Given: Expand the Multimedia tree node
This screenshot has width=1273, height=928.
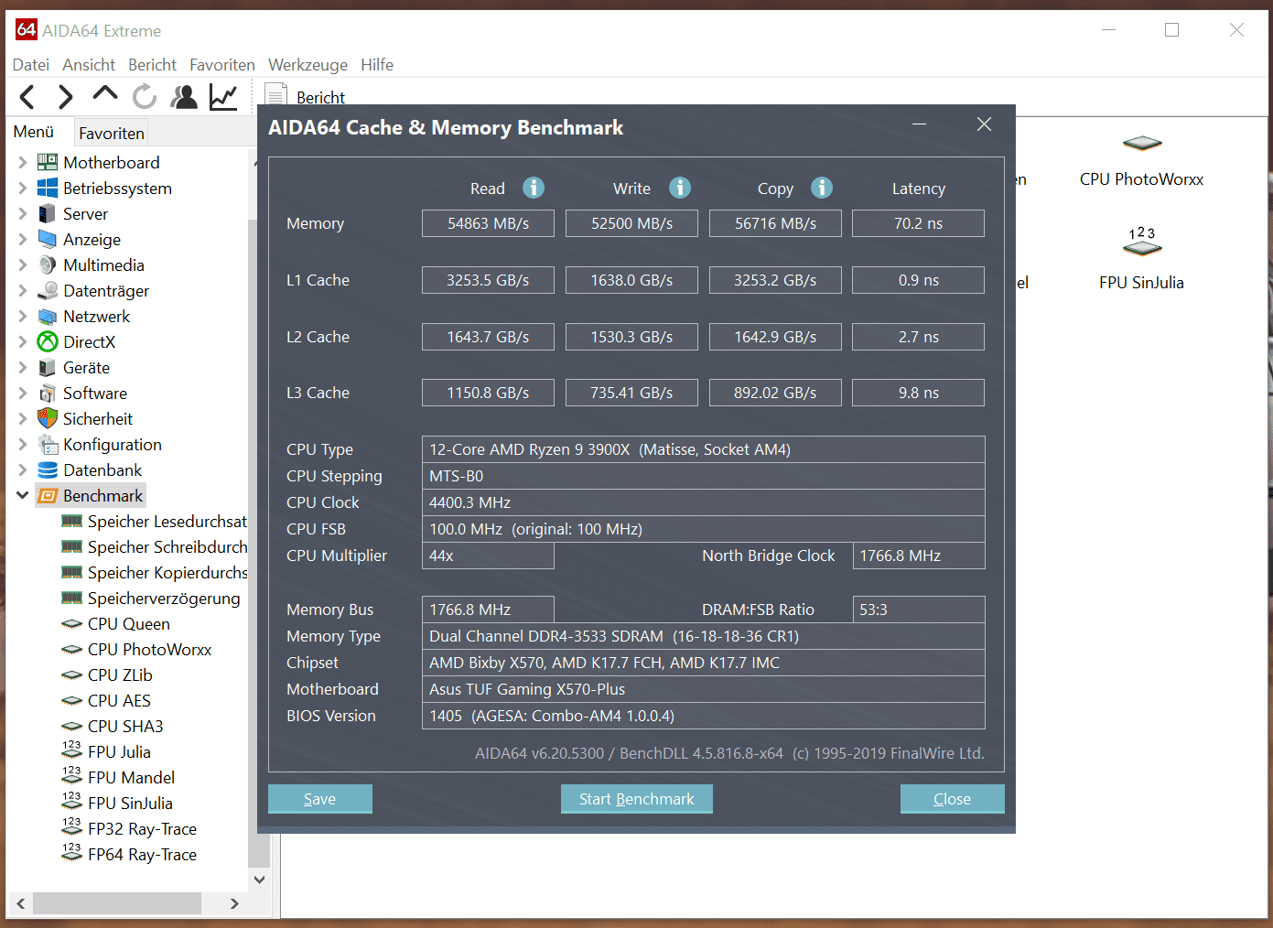Looking at the screenshot, I should (x=23, y=264).
